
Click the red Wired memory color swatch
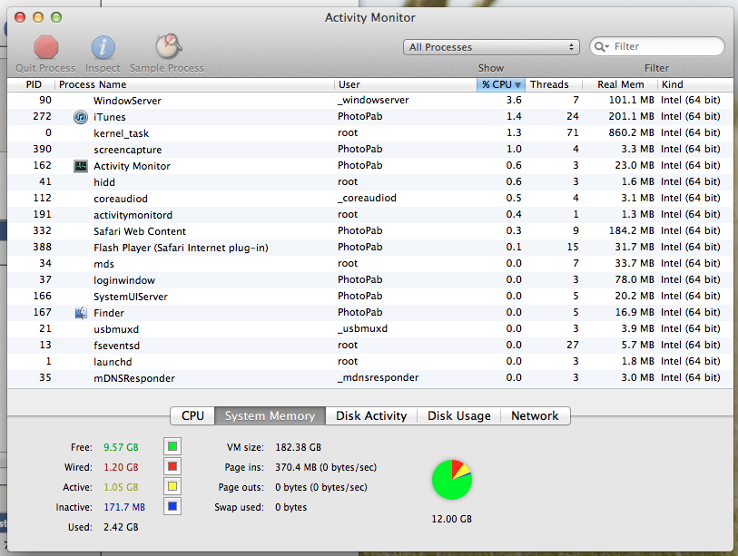pyautogui.click(x=172, y=466)
